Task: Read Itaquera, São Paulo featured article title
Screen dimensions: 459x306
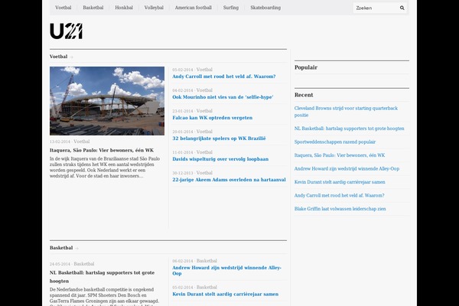Action: pos(102,150)
